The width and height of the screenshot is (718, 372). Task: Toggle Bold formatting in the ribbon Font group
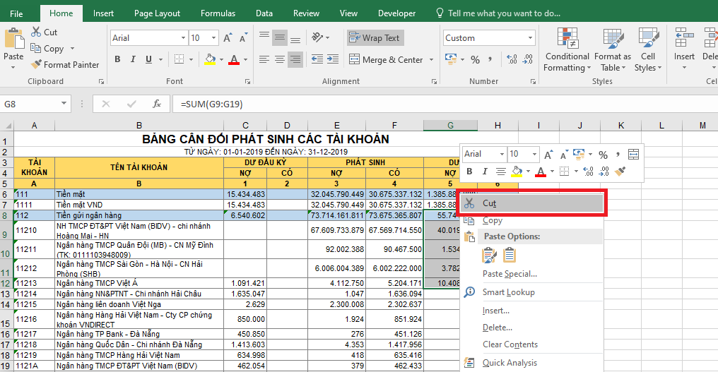(117, 60)
